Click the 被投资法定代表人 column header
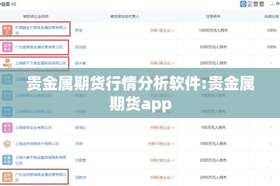The height and width of the screenshot is (186, 280). [125, 16]
